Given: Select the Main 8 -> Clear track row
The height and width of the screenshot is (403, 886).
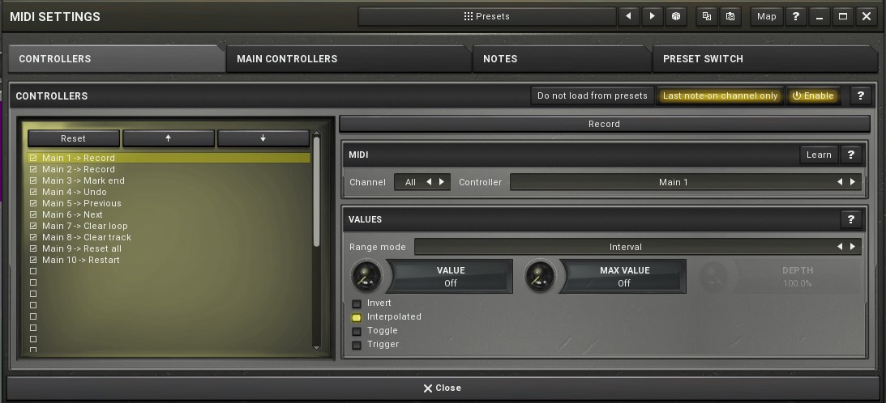Looking at the screenshot, I should click(169, 237).
